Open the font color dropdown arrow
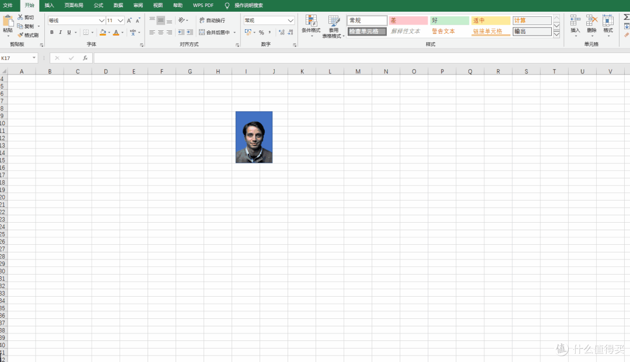This screenshot has width=630, height=362. (123, 33)
